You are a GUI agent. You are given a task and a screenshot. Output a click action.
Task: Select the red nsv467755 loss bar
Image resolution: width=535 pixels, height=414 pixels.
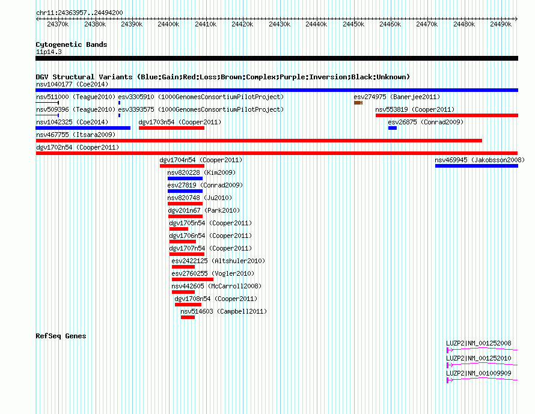coord(259,141)
